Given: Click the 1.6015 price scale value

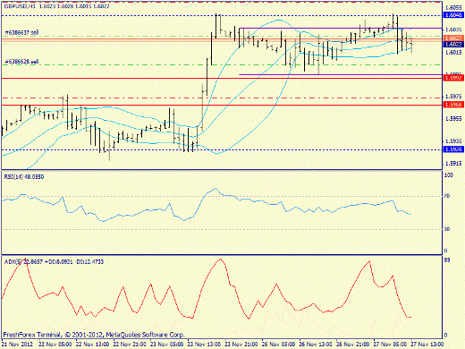Looking at the screenshot, I should (453, 52).
